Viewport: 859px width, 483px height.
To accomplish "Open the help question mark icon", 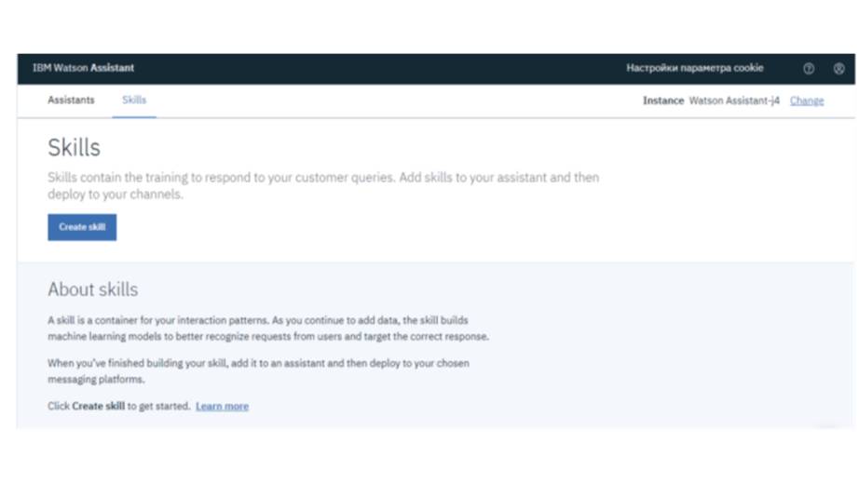I will [x=808, y=69].
